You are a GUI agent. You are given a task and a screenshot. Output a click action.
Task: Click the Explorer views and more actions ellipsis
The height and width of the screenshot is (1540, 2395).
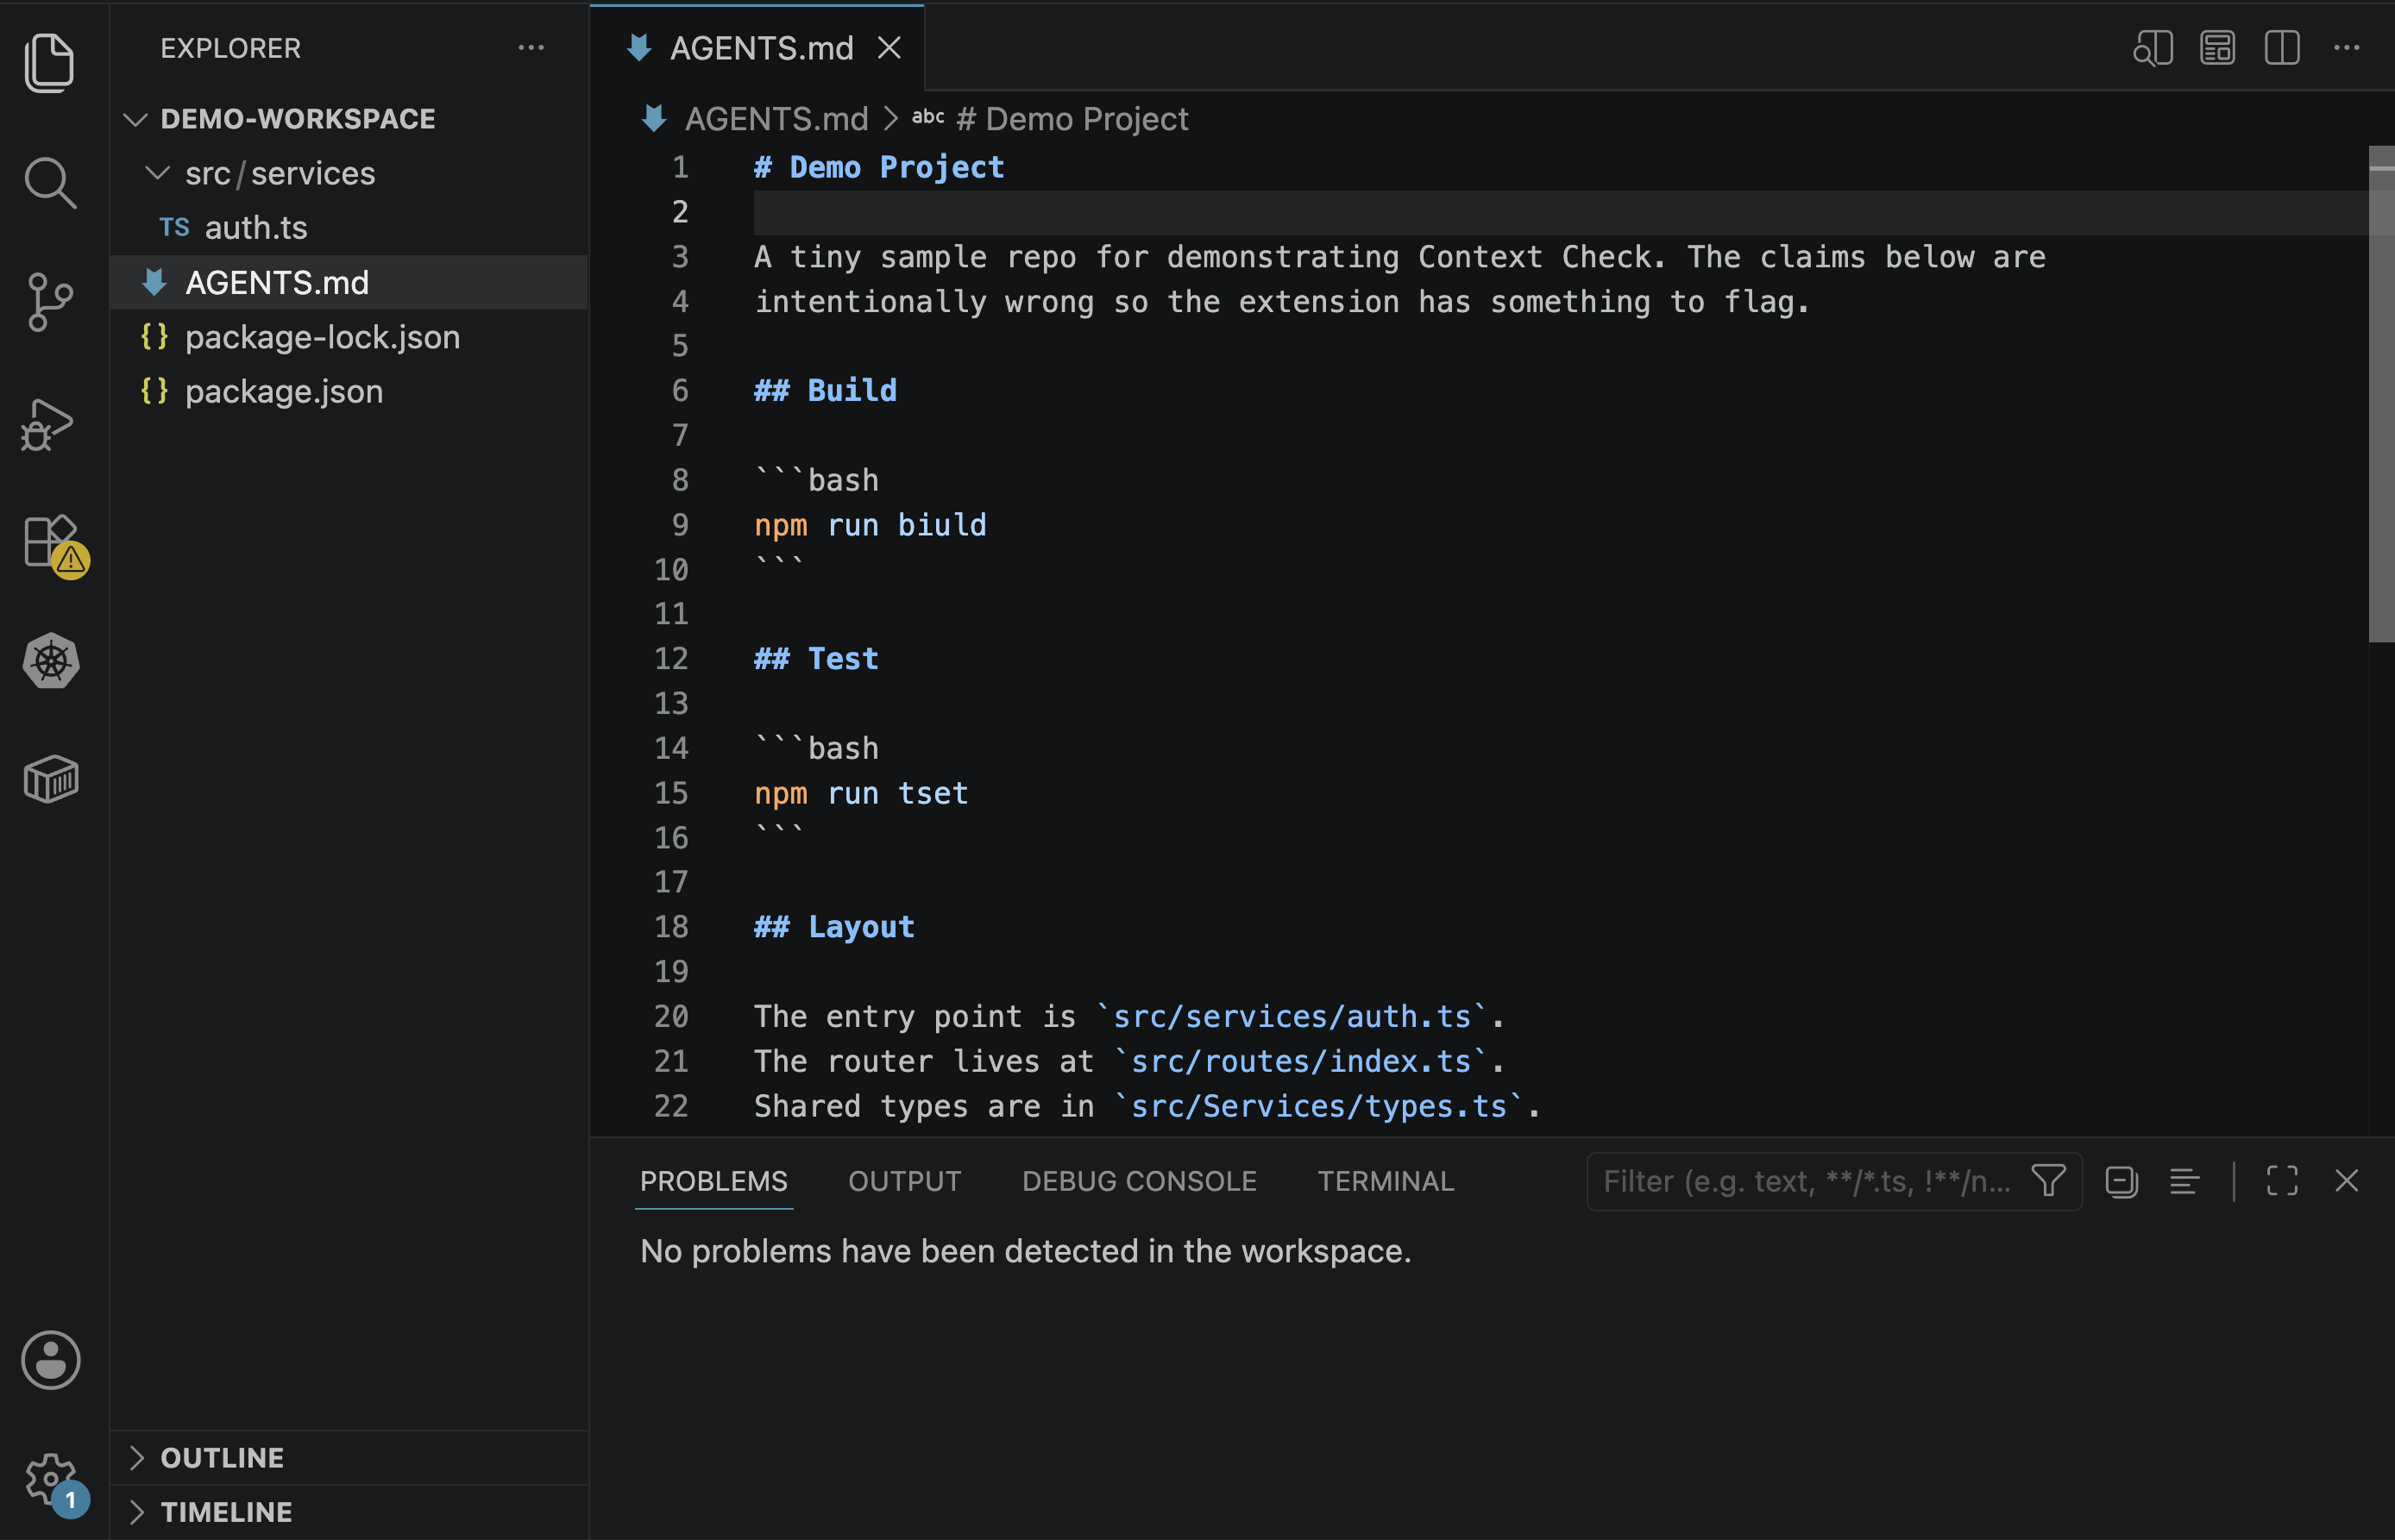pos(531,48)
